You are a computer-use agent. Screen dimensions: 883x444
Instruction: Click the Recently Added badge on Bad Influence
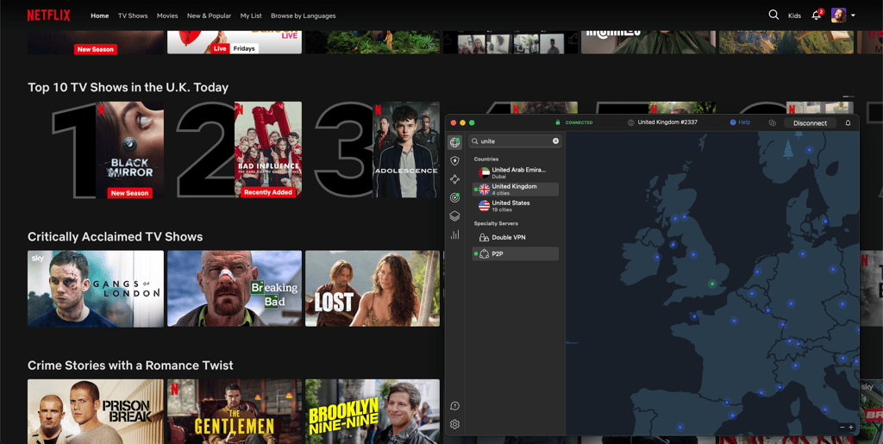click(268, 192)
